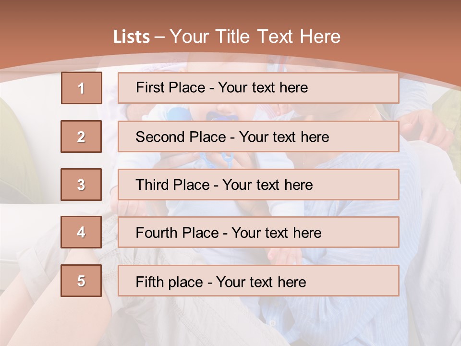Click "Your text here" in First Place bar
461x346 pixels.
tap(263, 87)
